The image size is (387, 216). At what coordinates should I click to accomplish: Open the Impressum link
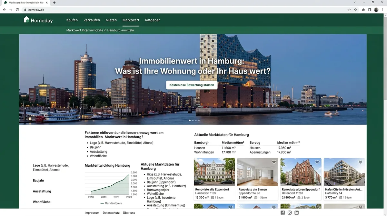click(92, 213)
